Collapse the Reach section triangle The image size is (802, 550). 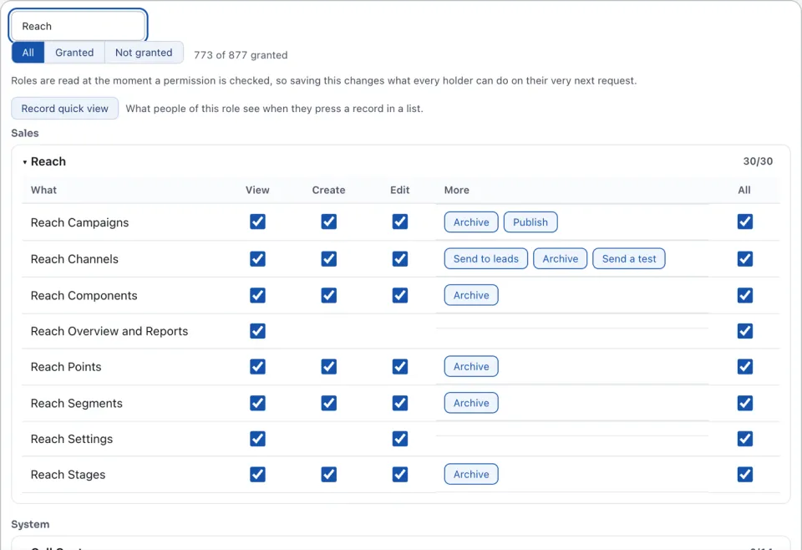(24, 162)
